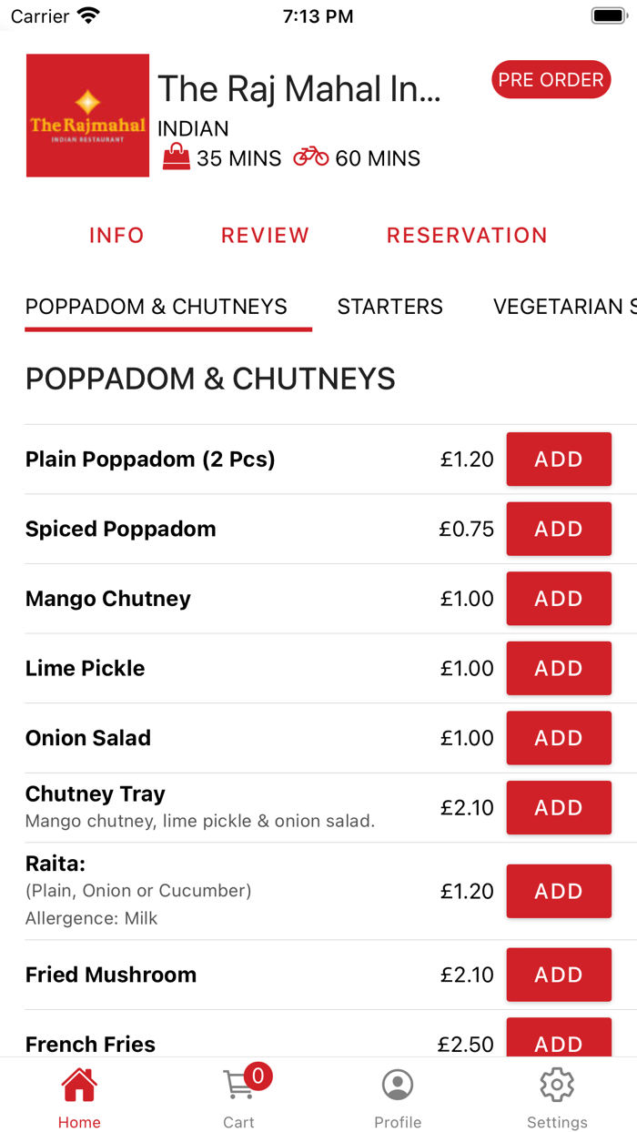
Task: Tap the Home icon in bottom bar
Action: pyautogui.click(x=79, y=1086)
